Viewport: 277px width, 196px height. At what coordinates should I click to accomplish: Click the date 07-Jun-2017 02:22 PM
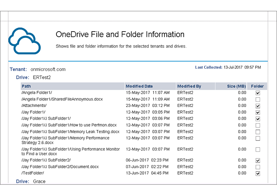(x=147, y=167)
